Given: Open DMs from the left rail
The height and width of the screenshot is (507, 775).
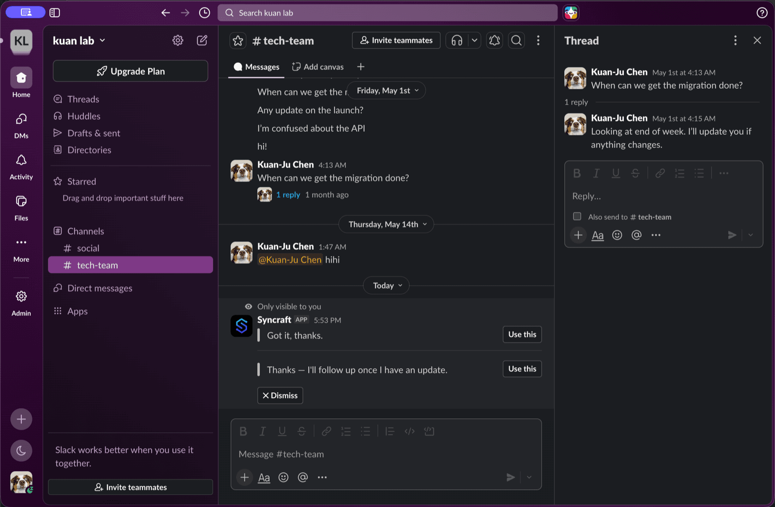Looking at the screenshot, I should 21,125.
